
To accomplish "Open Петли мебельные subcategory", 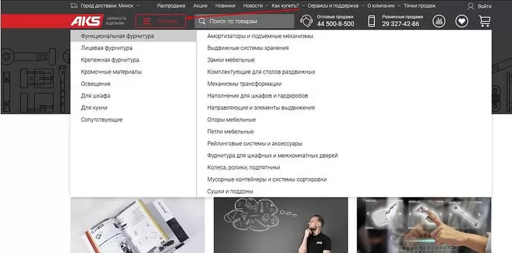I will [230, 132].
